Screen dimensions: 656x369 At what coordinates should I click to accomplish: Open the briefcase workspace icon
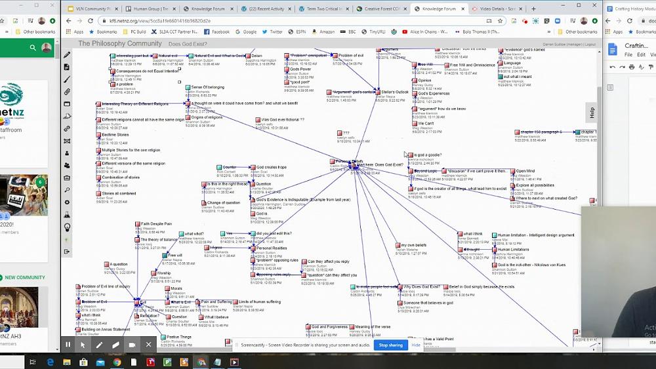tap(67, 178)
